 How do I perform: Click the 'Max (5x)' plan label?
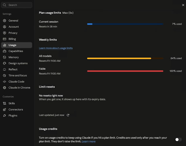point(68,13)
